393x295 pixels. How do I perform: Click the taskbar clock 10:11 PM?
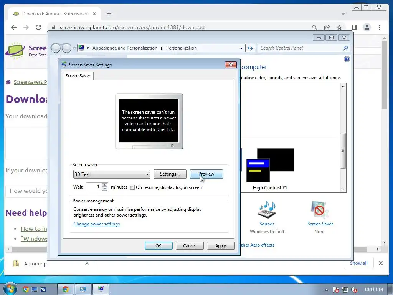(373, 290)
